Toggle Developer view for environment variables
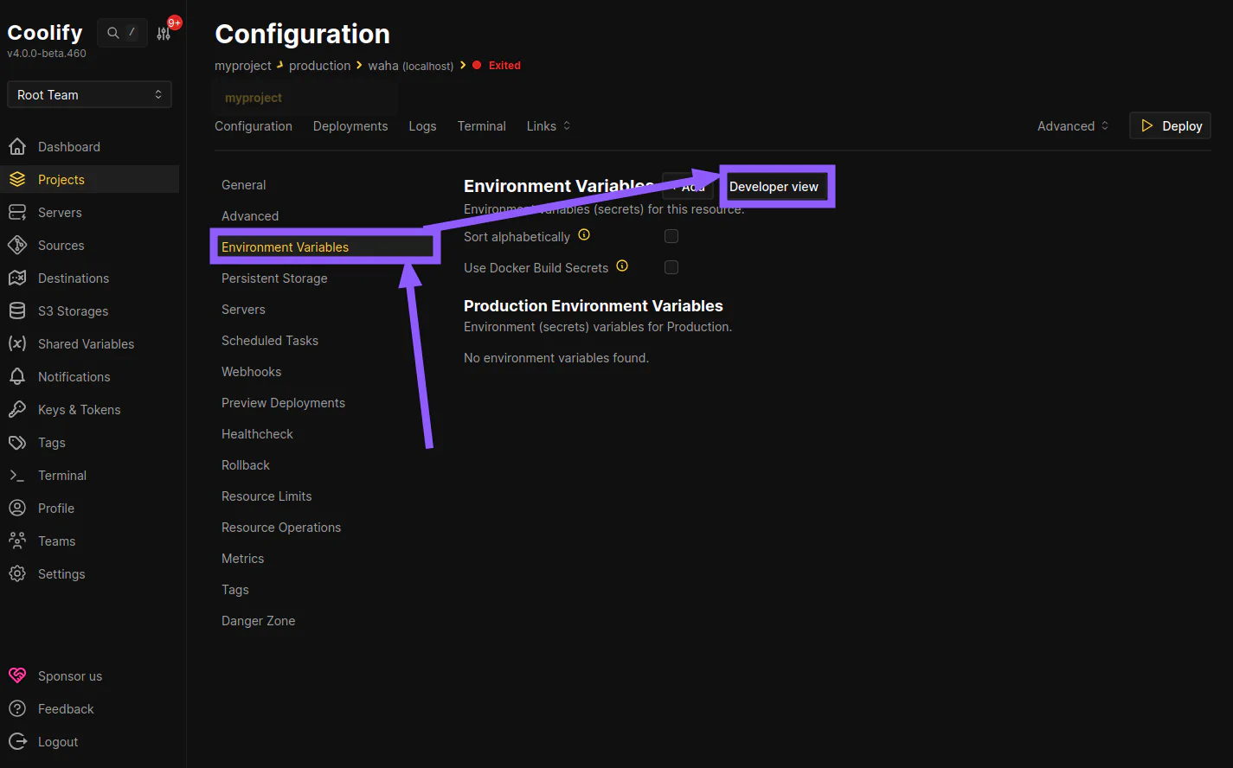 pyautogui.click(x=775, y=186)
